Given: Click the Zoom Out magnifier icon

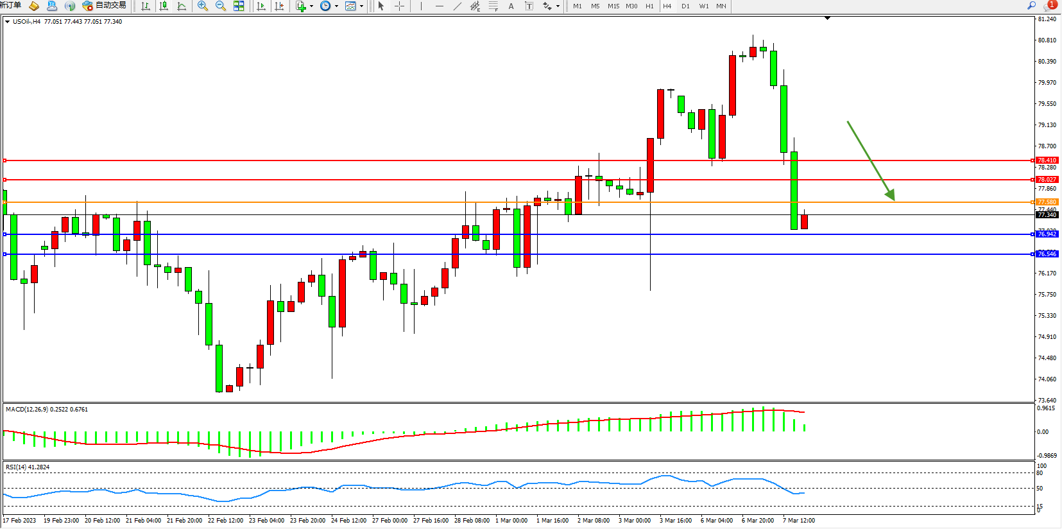Looking at the screenshot, I should [x=221, y=6].
